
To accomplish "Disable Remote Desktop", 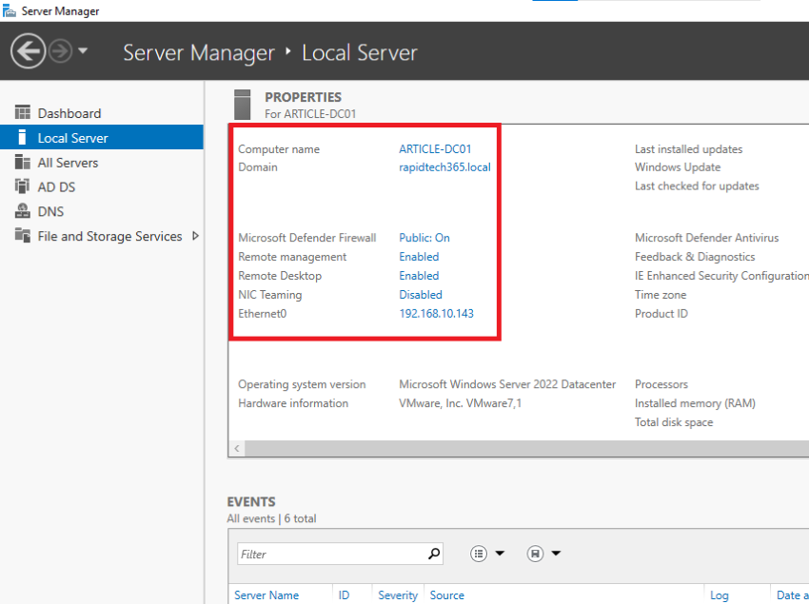I will click(417, 275).
